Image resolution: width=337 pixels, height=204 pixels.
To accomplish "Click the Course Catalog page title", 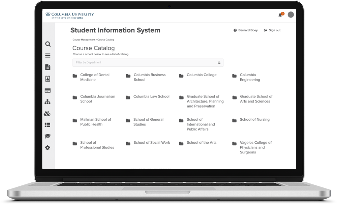I will pyautogui.click(x=93, y=48).
